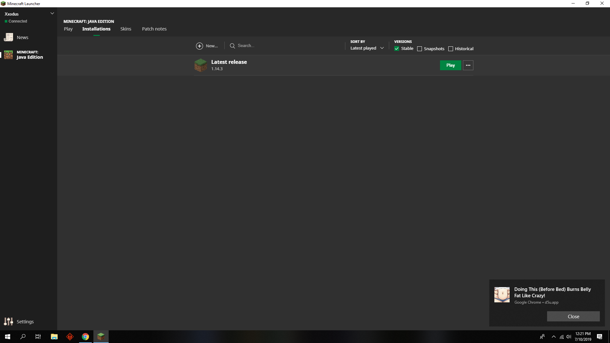Click the Minecraft Launcher taskbar icon
Viewport: 610px width, 343px height.
(101, 337)
